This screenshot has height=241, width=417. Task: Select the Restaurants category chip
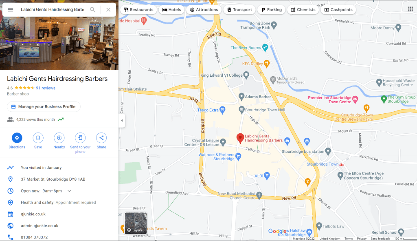pos(138,10)
